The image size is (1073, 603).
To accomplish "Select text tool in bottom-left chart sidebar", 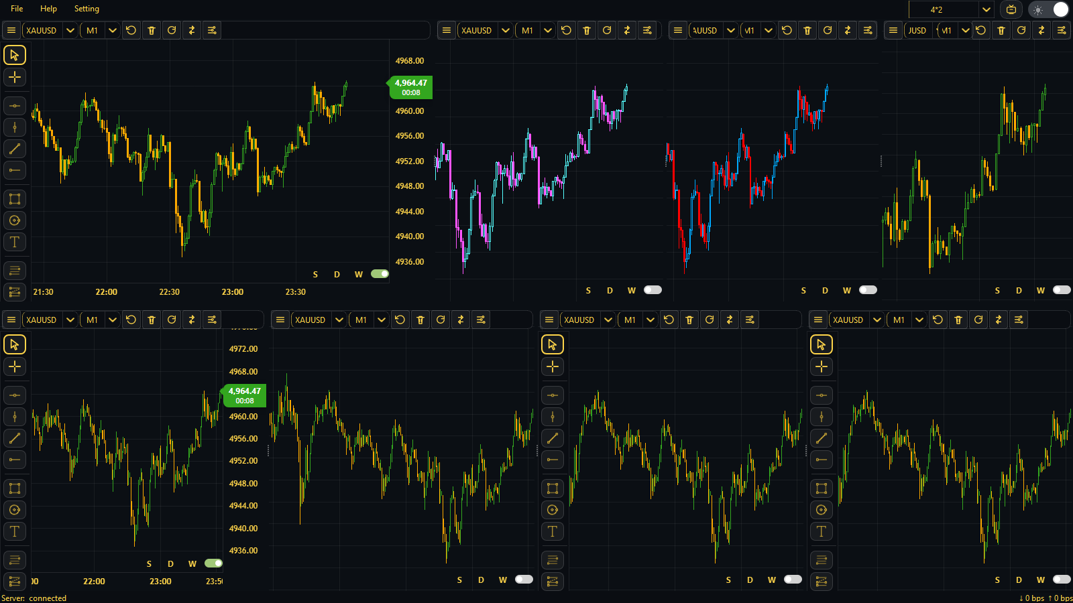I will pos(15,531).
